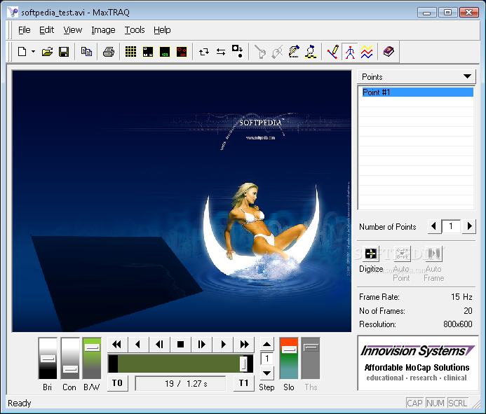Click the T0 start marker button

pos(118,383)
